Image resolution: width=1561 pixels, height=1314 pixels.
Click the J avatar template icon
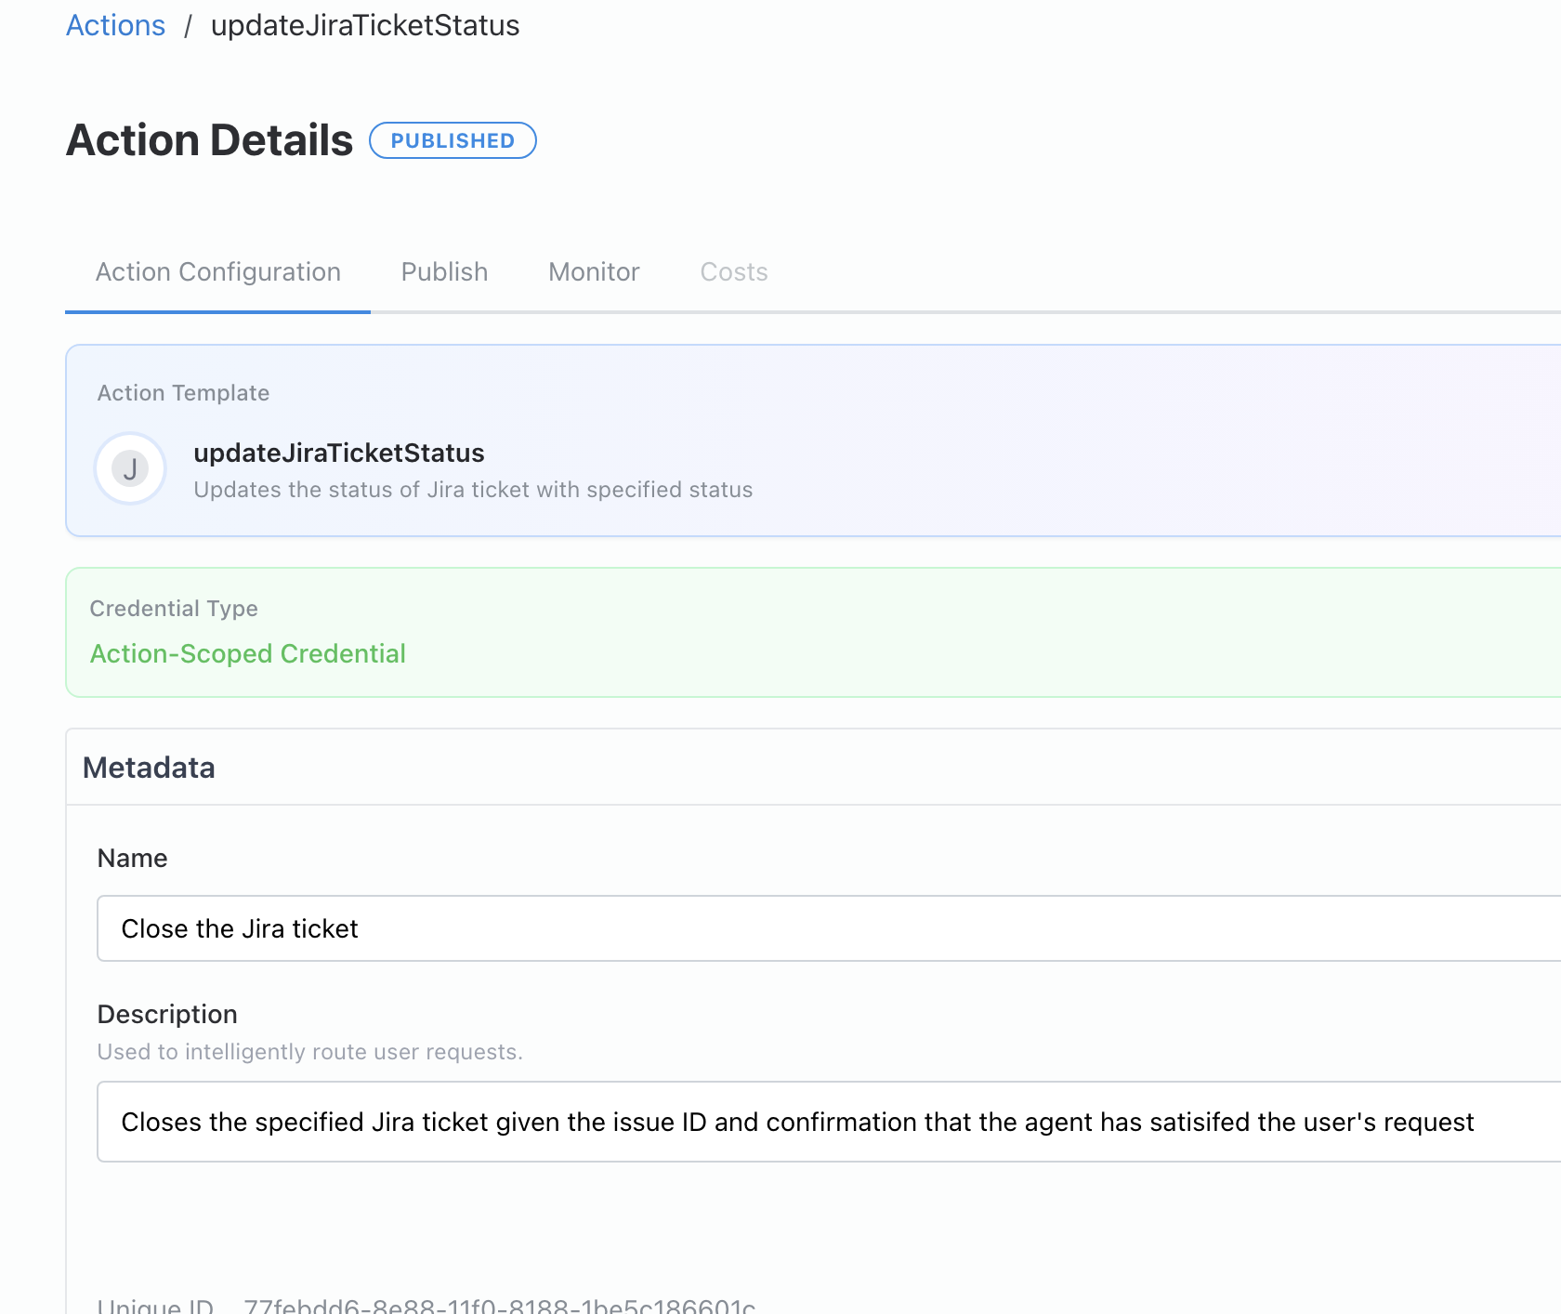coord(130,468)
